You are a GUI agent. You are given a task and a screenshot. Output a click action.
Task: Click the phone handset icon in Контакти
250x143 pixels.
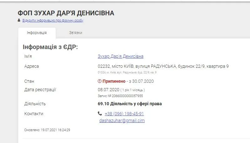pos(100,114)
